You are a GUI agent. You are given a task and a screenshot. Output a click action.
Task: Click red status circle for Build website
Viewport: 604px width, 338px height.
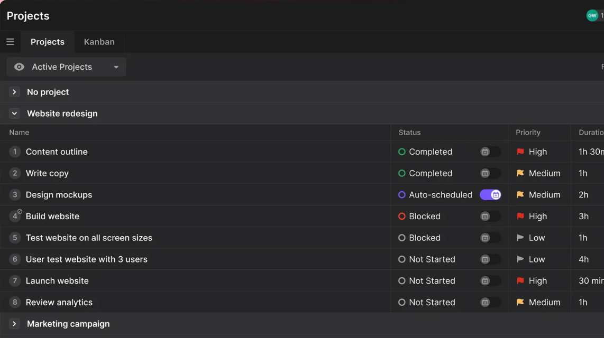tap(402, 217)
